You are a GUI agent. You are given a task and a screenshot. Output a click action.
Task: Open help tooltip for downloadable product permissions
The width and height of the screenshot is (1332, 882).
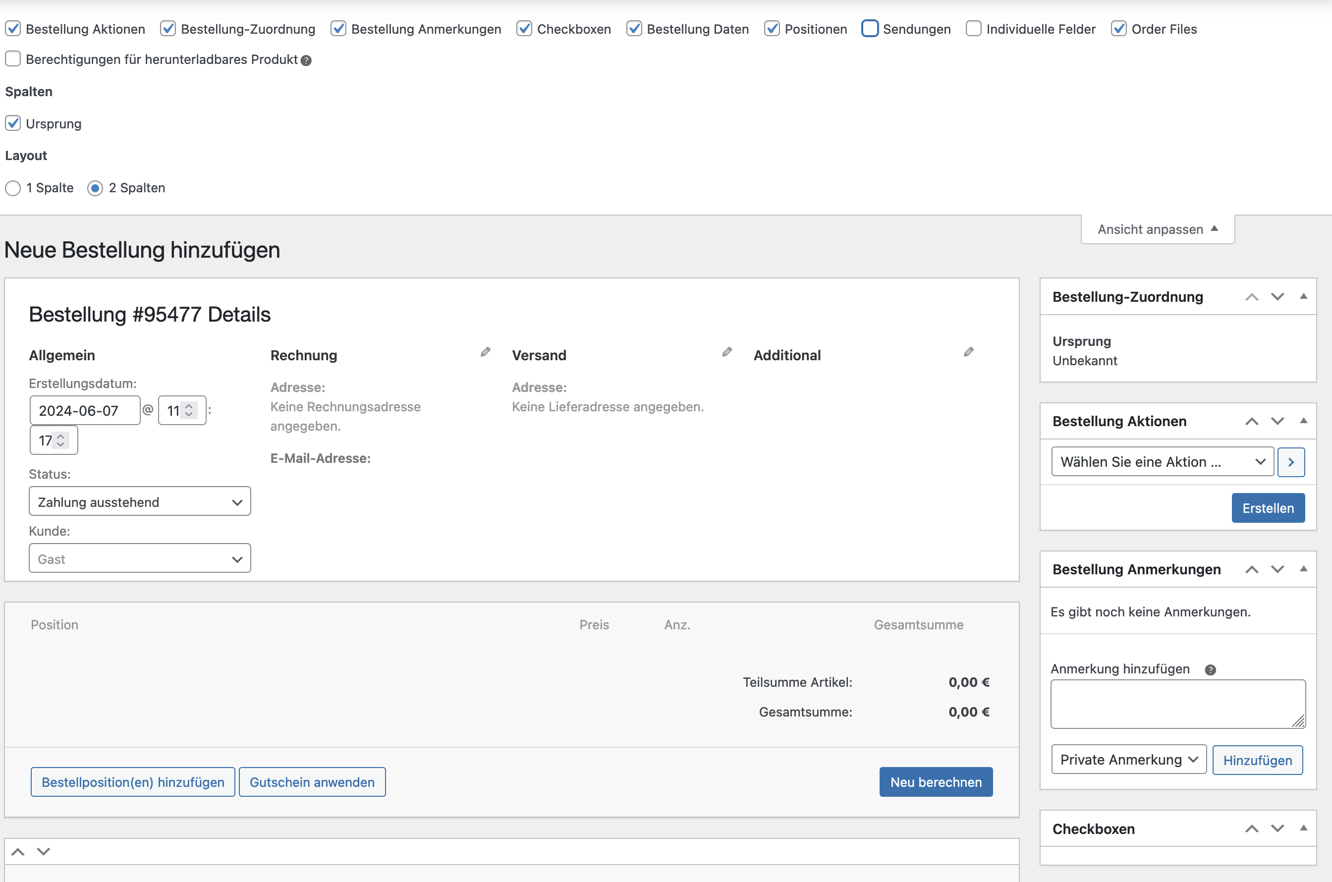coord(306,61)
